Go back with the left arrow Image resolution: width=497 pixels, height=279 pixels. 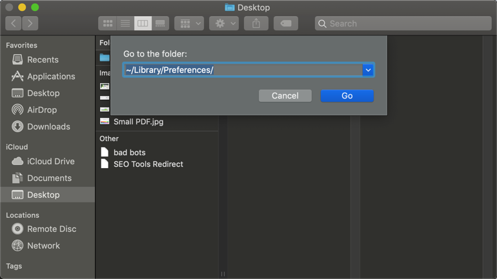point(14,24)
